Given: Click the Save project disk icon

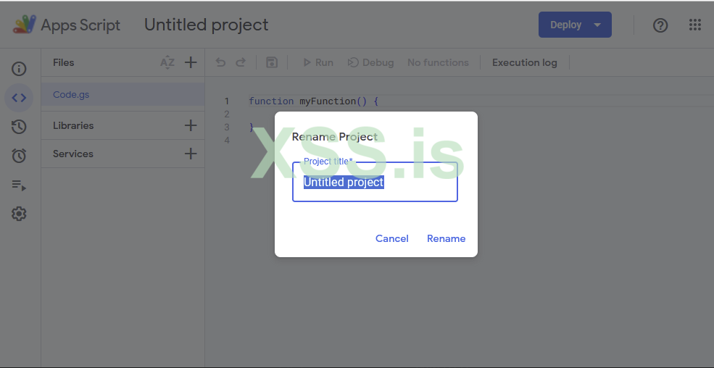Looking at the screenshot, I should point(272,62).
